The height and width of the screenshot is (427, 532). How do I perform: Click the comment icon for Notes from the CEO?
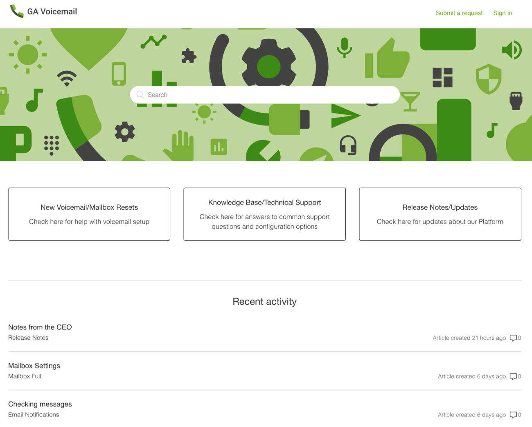point(513,338)
